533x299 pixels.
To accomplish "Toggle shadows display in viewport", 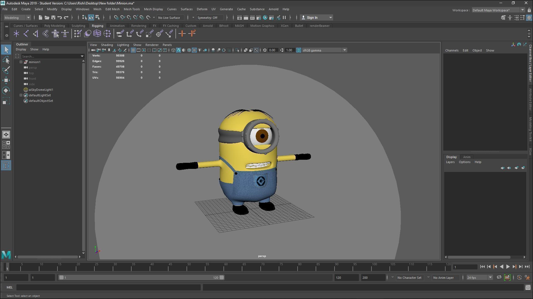I will [x=205, y=50].
